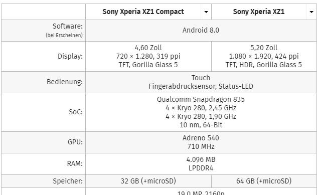Select the Fingerabdrucksensor, Status-LED cell
The height and width of the screenshot is (195, 318).
(201, 82)
